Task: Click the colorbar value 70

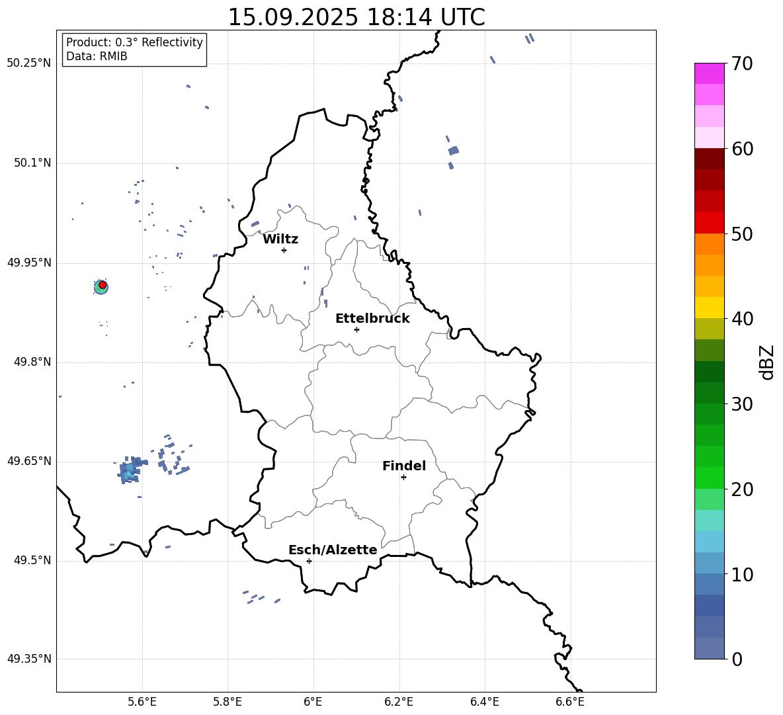Action: (743, 63)
